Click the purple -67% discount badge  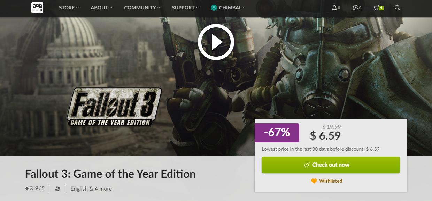[x=277, y=133]
